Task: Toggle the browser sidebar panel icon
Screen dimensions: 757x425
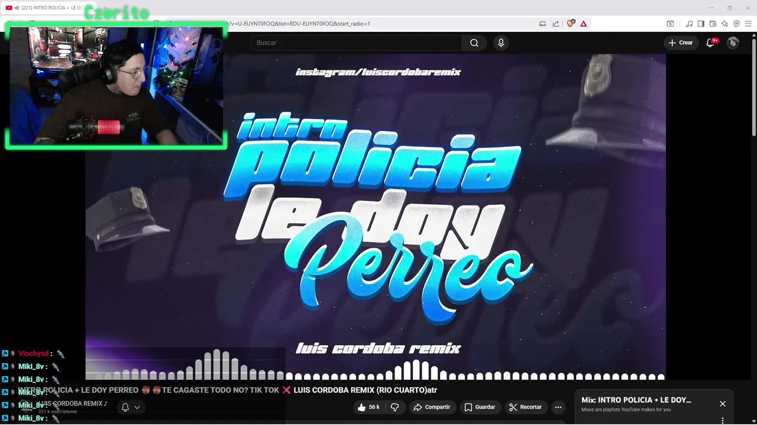Action: click(x=701, y=24)
